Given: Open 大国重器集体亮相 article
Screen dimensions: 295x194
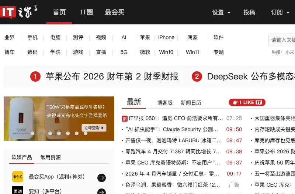Looking at the screenshot, I should [x=275, y=118].
